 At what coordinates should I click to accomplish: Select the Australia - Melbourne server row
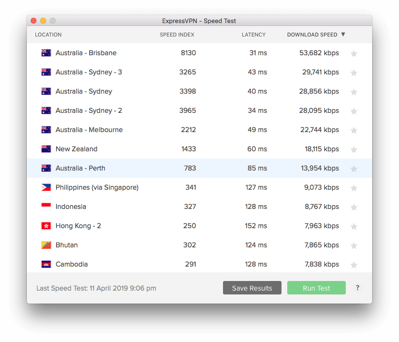[x=199, y=130]
